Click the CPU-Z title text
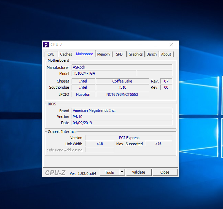 (57, 45)
